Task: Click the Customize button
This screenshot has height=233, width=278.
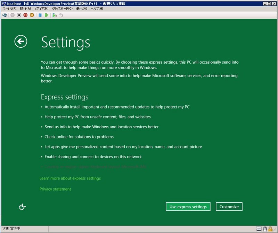Action: pos(229,207)
